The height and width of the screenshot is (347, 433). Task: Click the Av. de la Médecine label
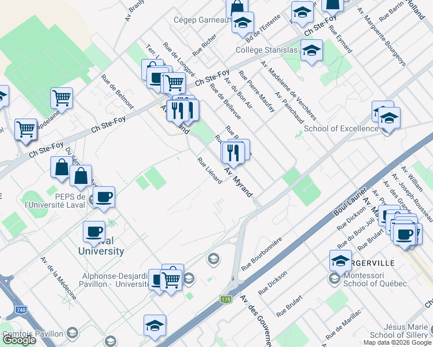pyautogui.click(x=58, y=278)
